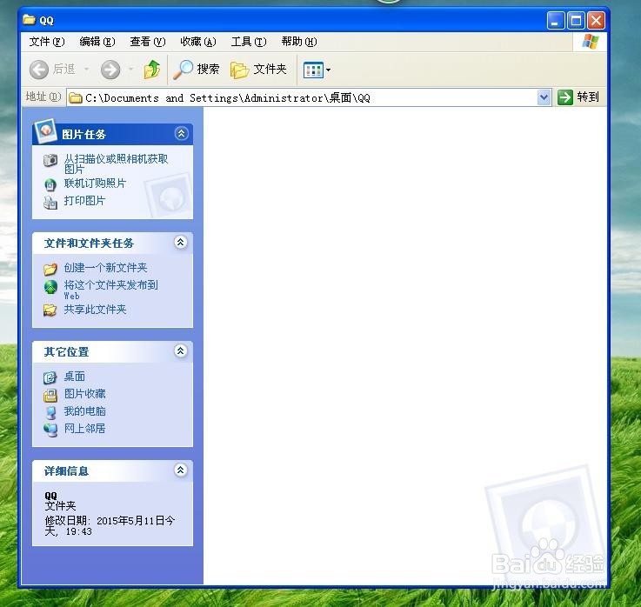Image resolution: width=641 pixels, height=607 pixels.
Task: Click 创建一个新文件夹 link
Action: point(105,268)
